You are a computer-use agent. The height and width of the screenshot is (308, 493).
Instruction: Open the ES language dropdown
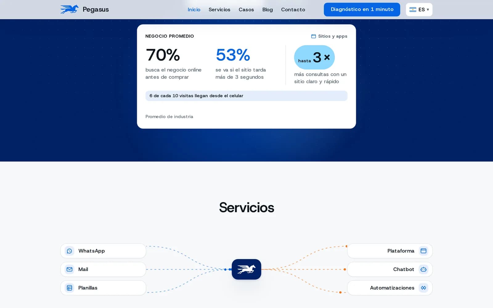click(x=419, y=10)
